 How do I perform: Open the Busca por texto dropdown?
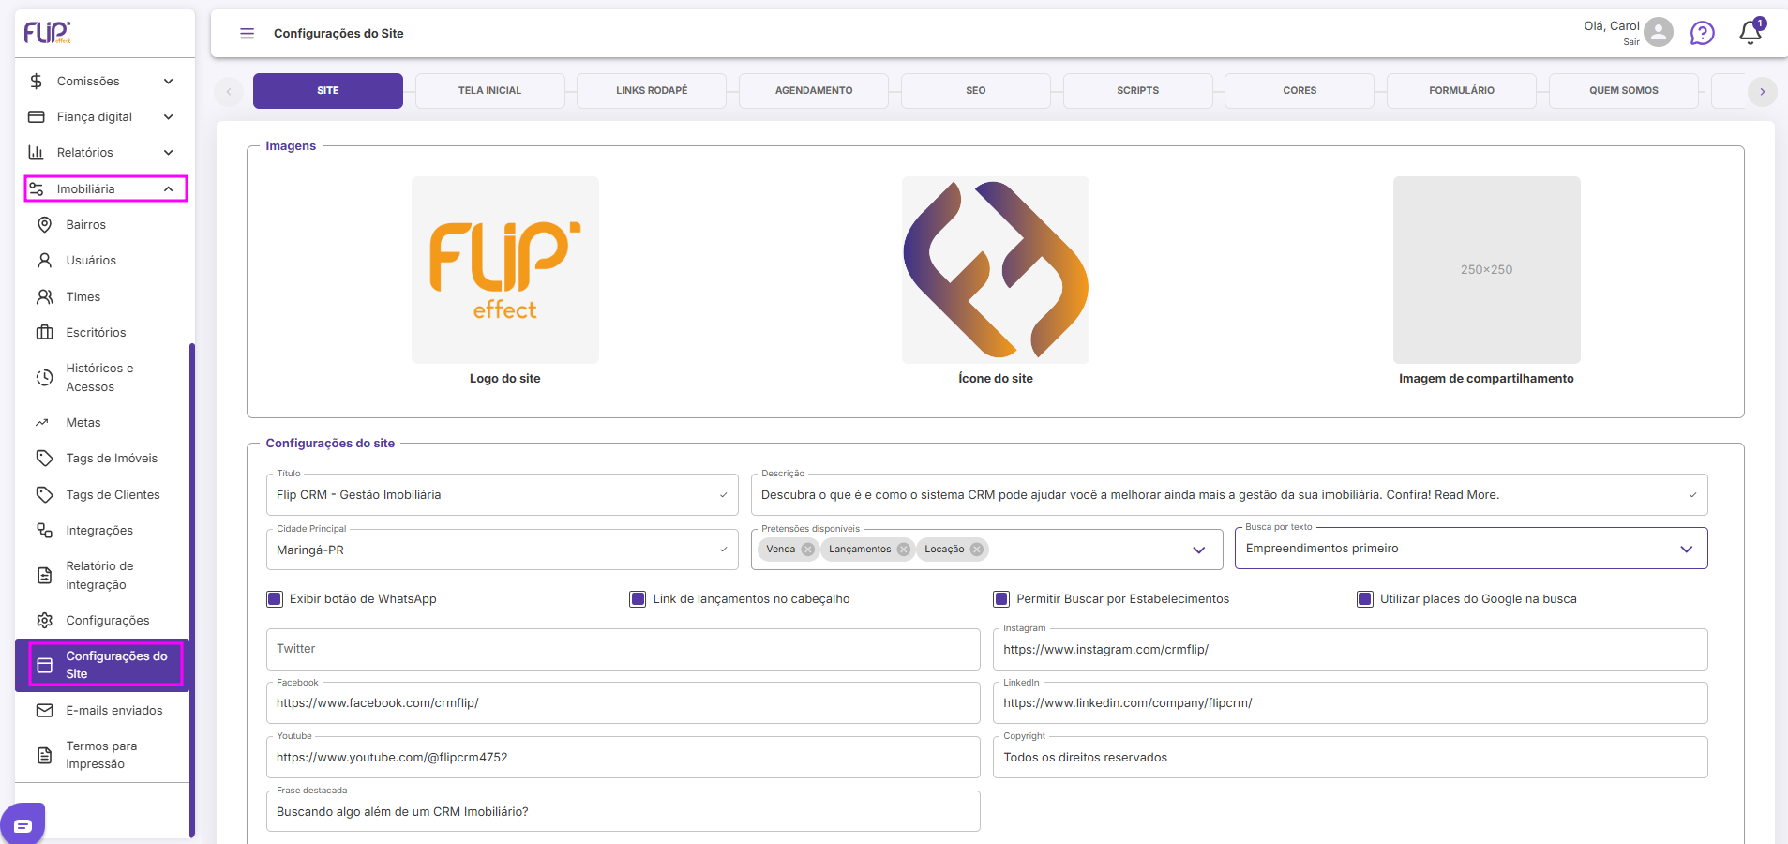(1471, 549)
